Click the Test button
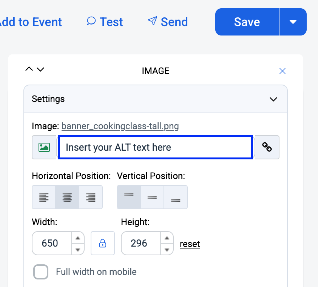This screenshot has height=287, width=318. (105, 22)
